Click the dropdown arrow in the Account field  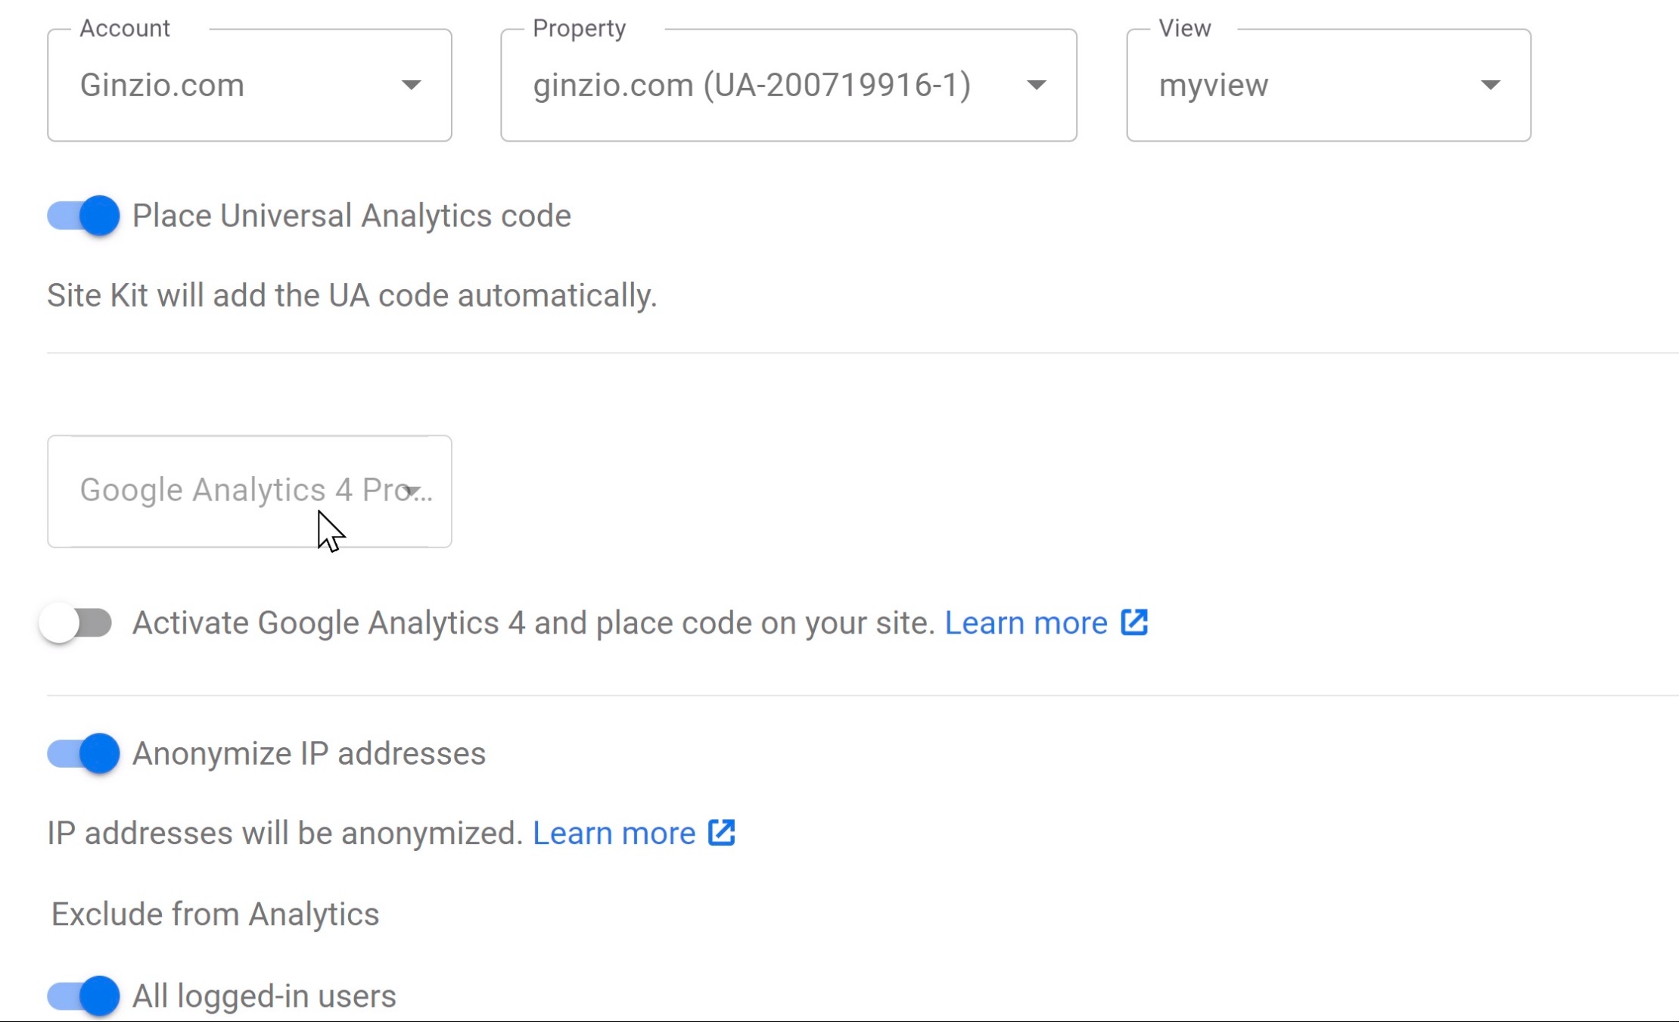point(412,85)
